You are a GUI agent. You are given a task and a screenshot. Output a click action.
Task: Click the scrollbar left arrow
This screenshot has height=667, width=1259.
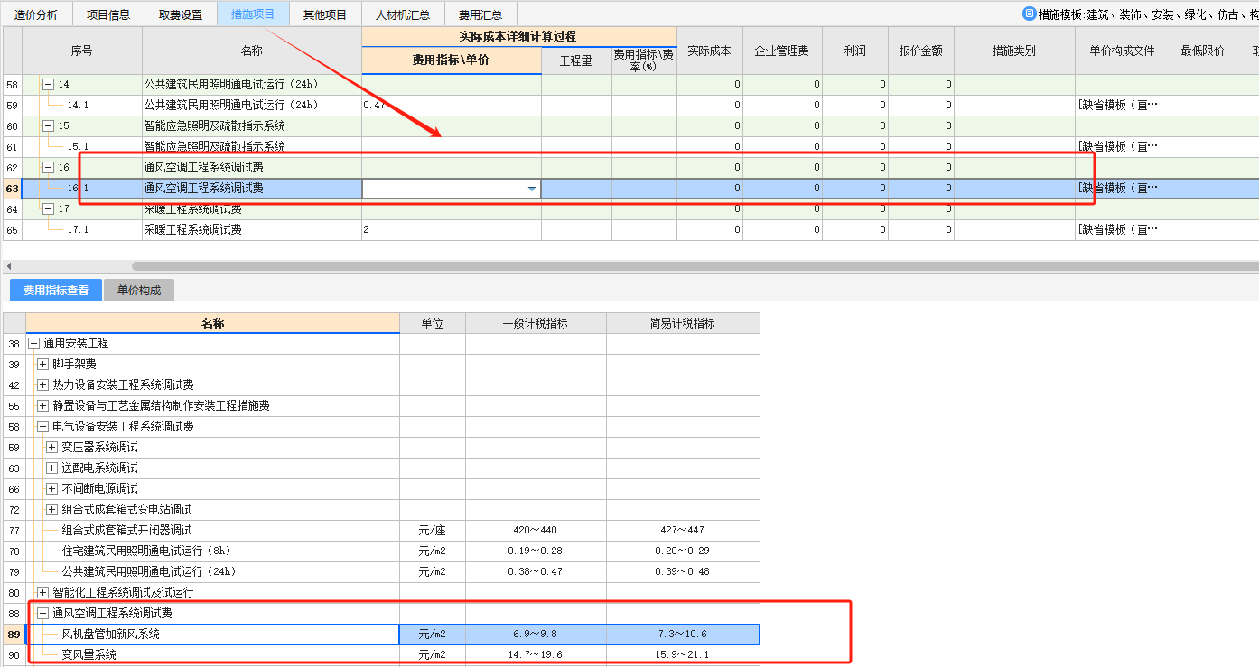point(7,266)
